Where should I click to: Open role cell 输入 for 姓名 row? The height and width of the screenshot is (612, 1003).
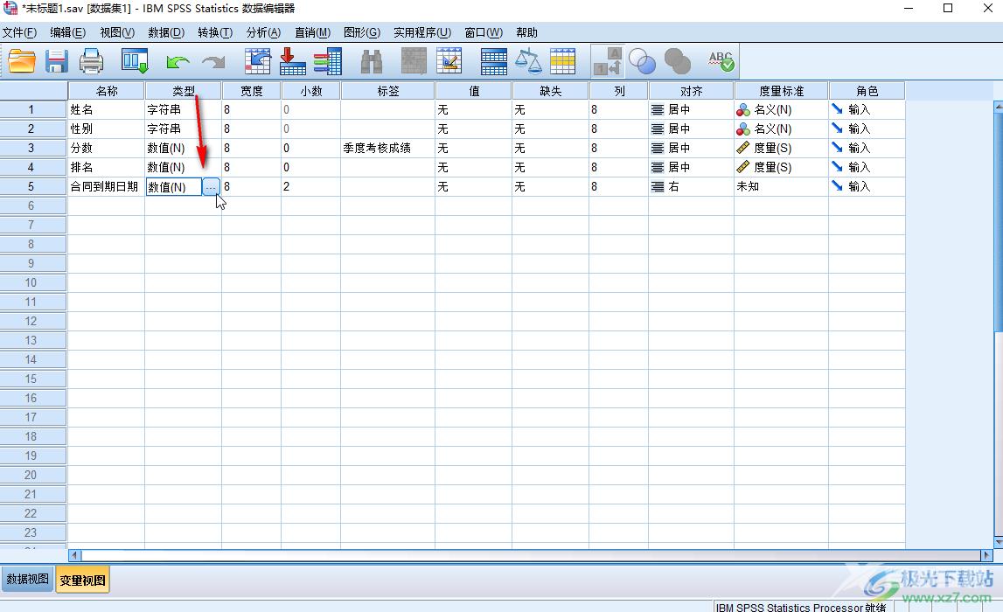click(867, 109)
